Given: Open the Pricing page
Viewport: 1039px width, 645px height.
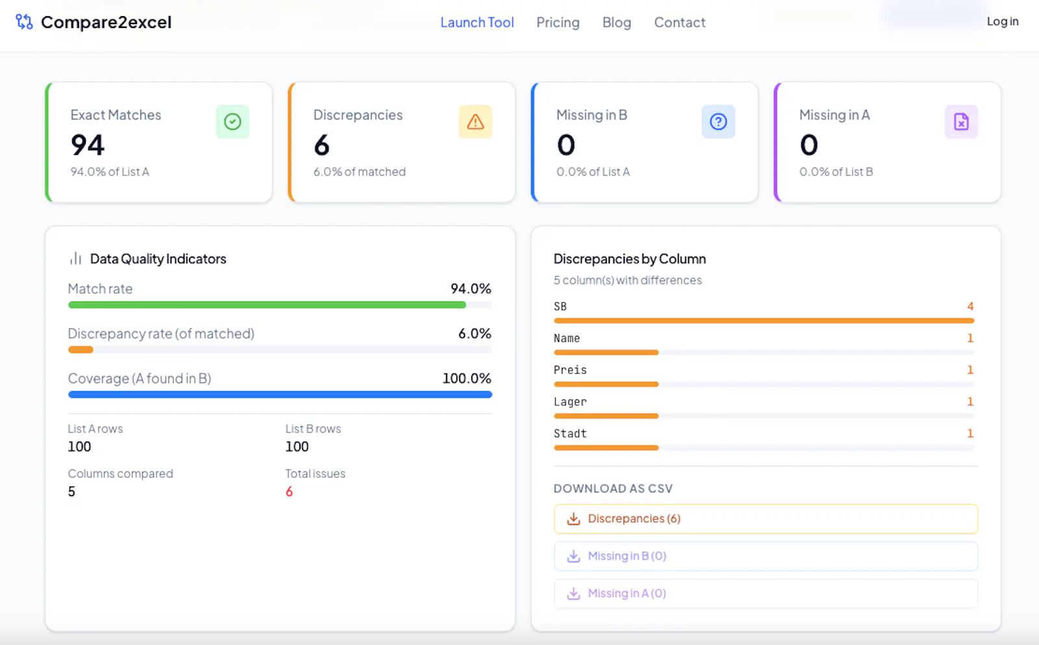Looking at the screenshot, I should [x=558, y=22].
